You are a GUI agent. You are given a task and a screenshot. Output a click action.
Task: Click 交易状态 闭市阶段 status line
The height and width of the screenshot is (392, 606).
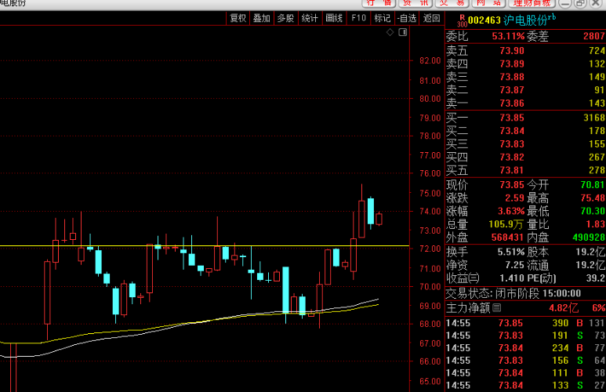[513, 293]
